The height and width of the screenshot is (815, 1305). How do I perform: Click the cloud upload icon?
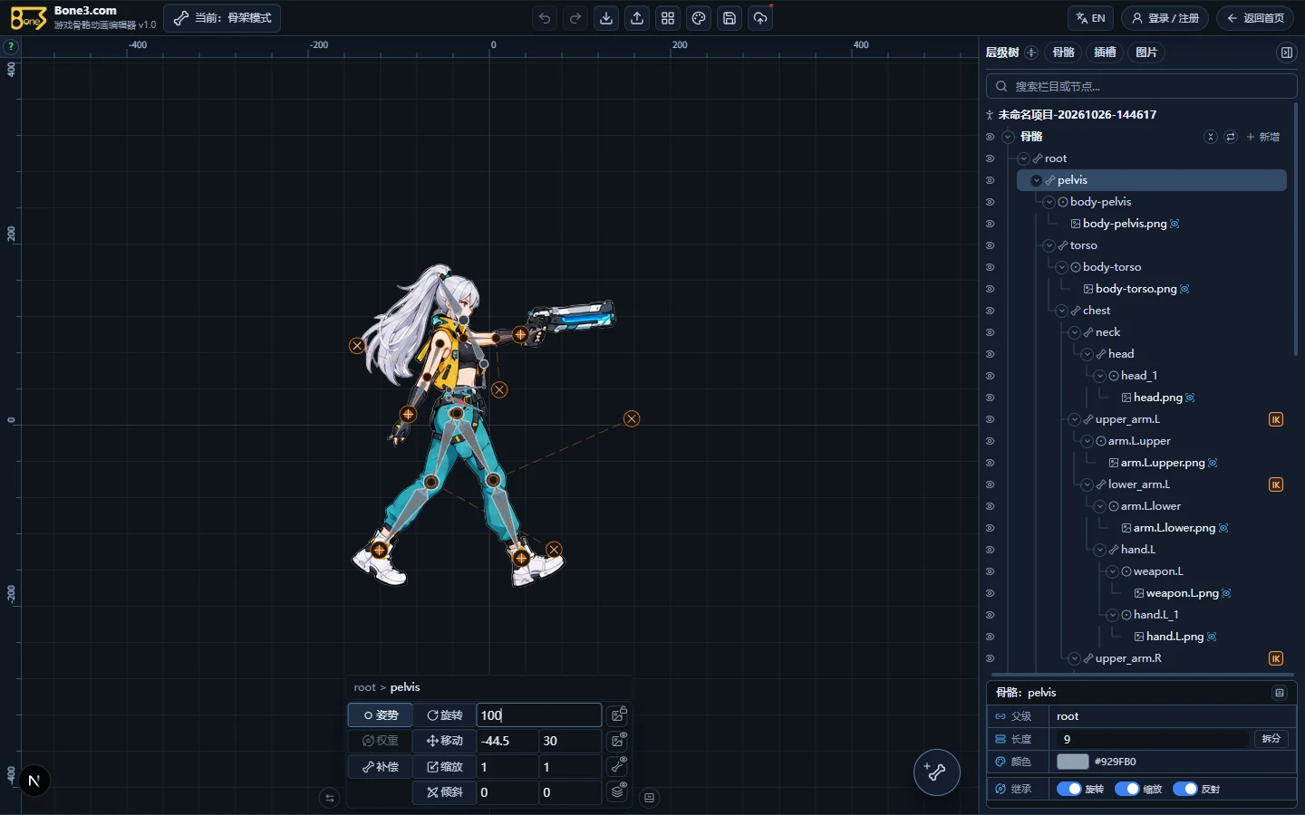(760, 18)
